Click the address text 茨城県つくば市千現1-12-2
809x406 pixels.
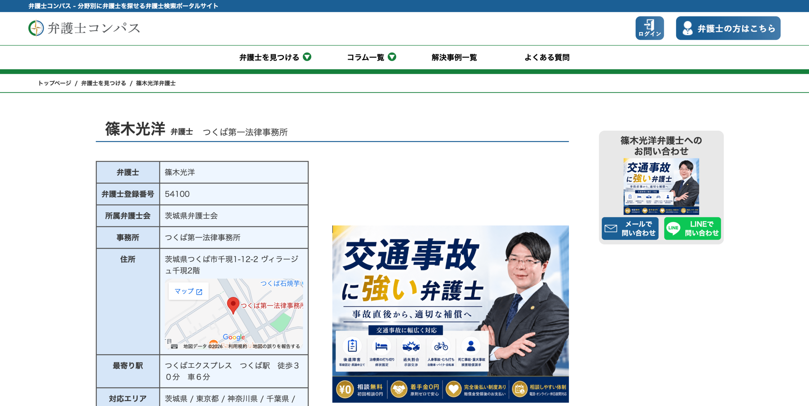point(211,259)
